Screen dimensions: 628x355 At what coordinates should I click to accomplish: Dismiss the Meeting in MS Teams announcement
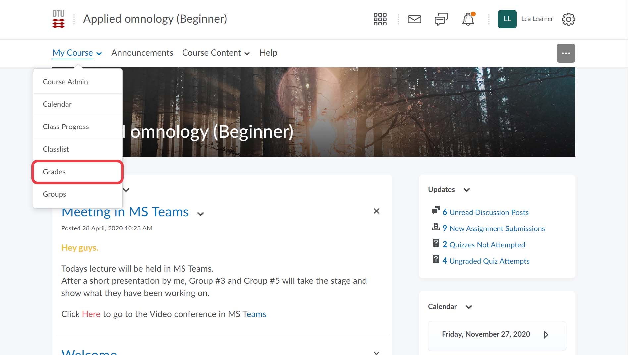click(376, 211)
